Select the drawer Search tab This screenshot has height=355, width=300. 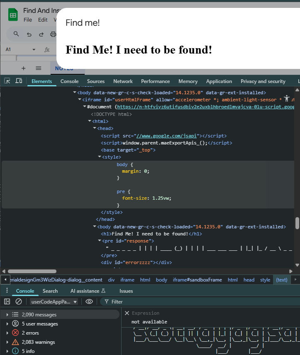(x=50, y=291)
